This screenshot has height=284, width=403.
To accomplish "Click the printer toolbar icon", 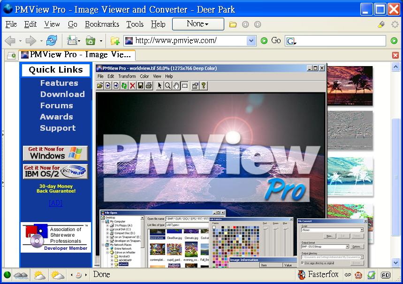I will pos(72,41).
